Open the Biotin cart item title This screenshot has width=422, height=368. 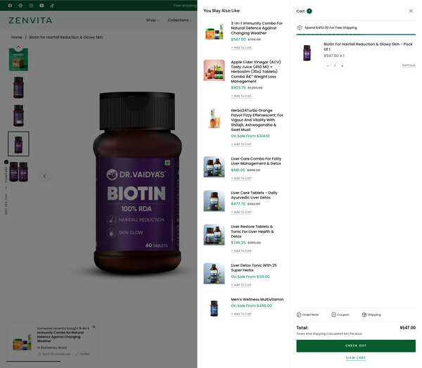coord(368,46)
